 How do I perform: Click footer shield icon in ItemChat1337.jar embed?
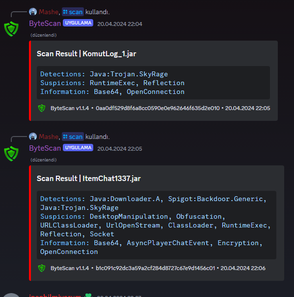tap(42, 268)
